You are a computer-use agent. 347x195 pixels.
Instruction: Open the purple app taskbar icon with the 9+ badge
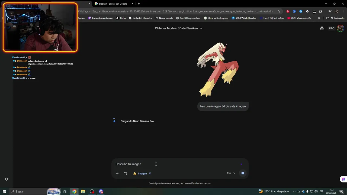click(101, 191)
